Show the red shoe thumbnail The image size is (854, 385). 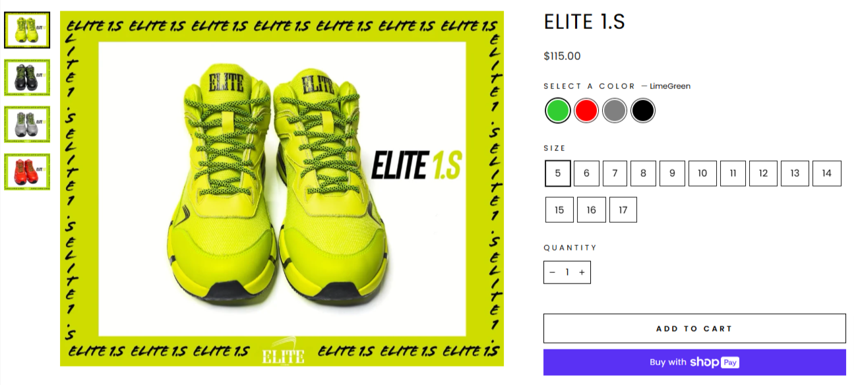pos(27,172)
